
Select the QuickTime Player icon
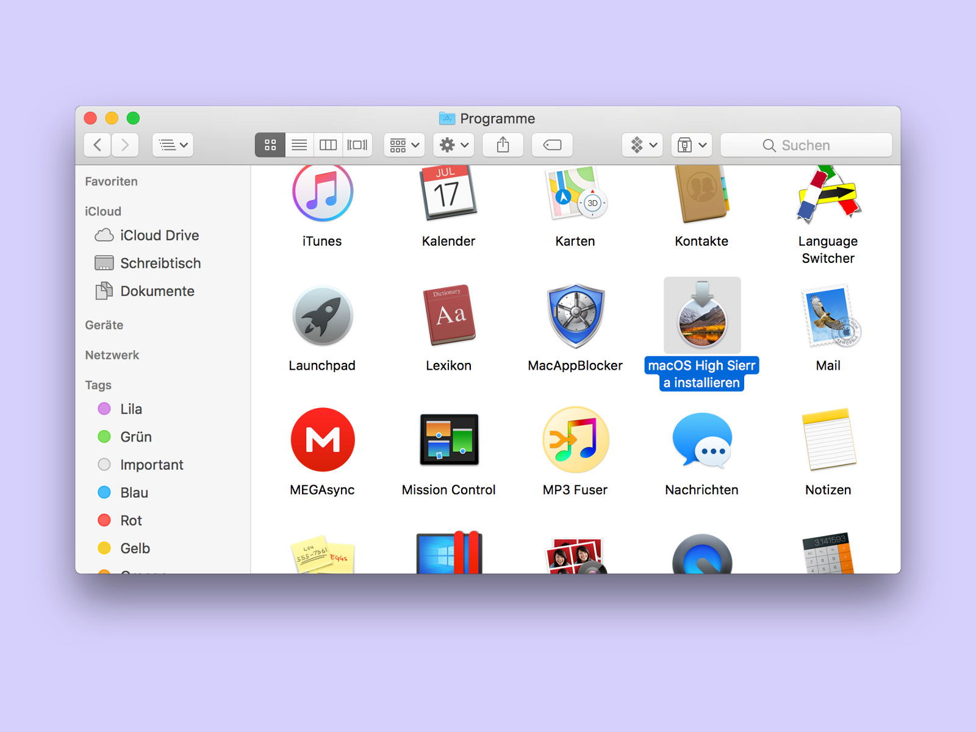coord(701,554)
